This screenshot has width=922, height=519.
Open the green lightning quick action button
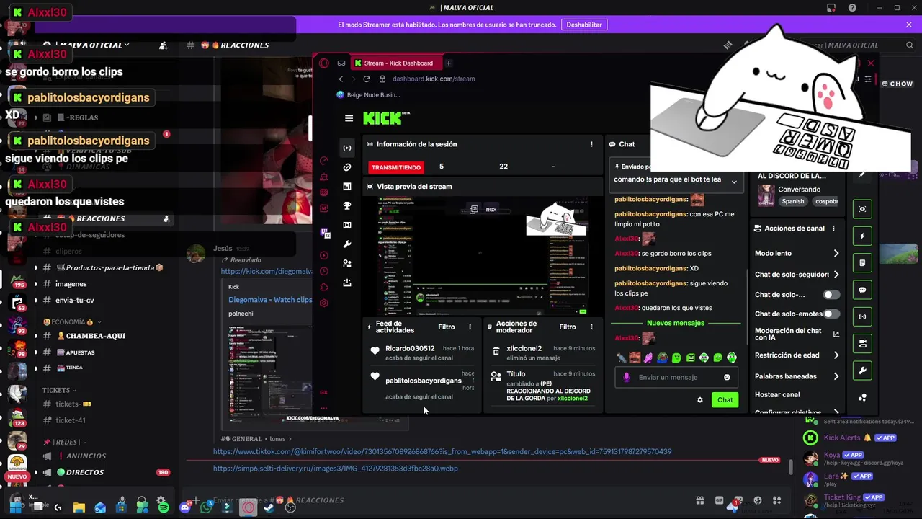(862, 236)
